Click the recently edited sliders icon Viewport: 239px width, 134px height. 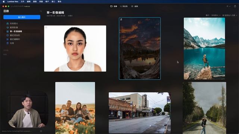tap(7, 39)
